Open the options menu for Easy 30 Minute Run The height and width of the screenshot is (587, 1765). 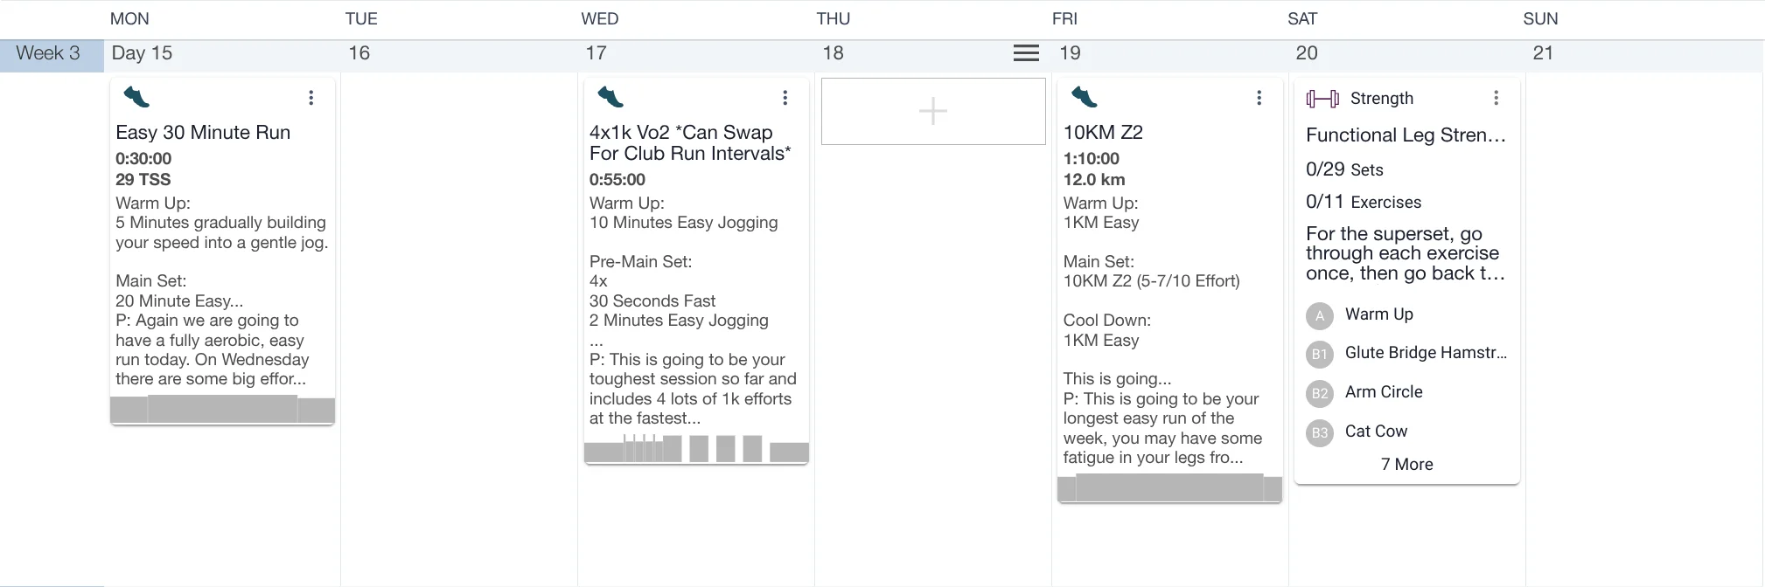pos(310,98)
